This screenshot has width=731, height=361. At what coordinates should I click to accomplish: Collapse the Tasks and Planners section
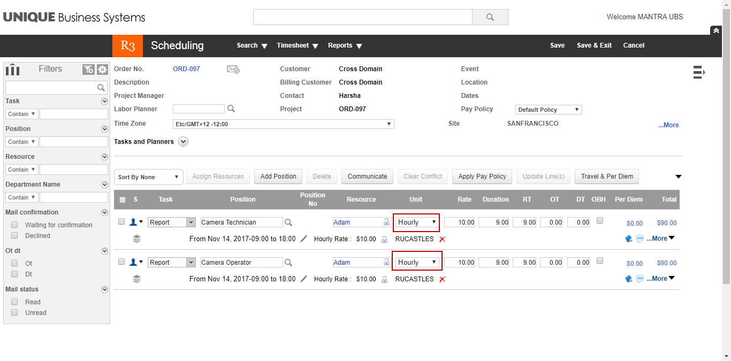pos(183,141)
